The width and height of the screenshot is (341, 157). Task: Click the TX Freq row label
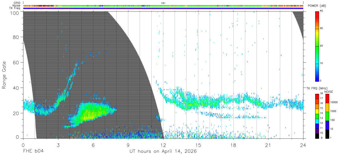click(x=15, y=8)
